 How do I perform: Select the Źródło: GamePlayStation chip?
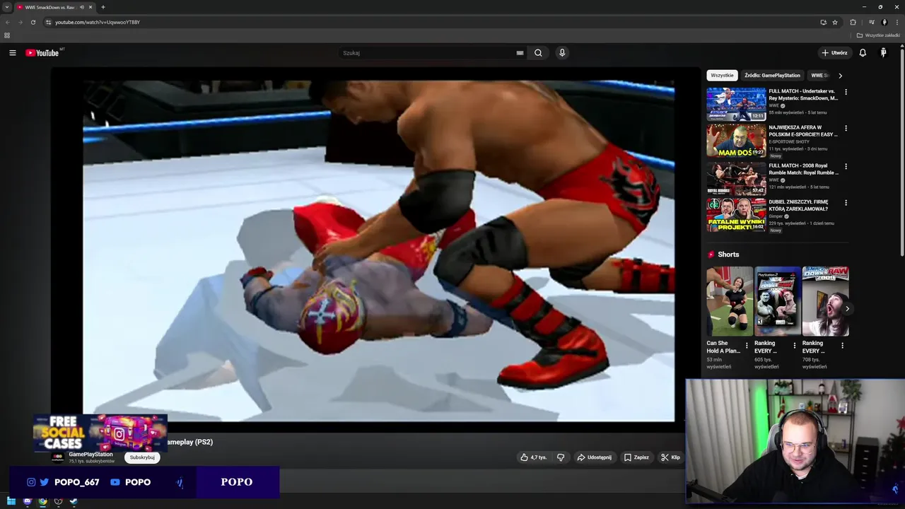tap(772, 76)
